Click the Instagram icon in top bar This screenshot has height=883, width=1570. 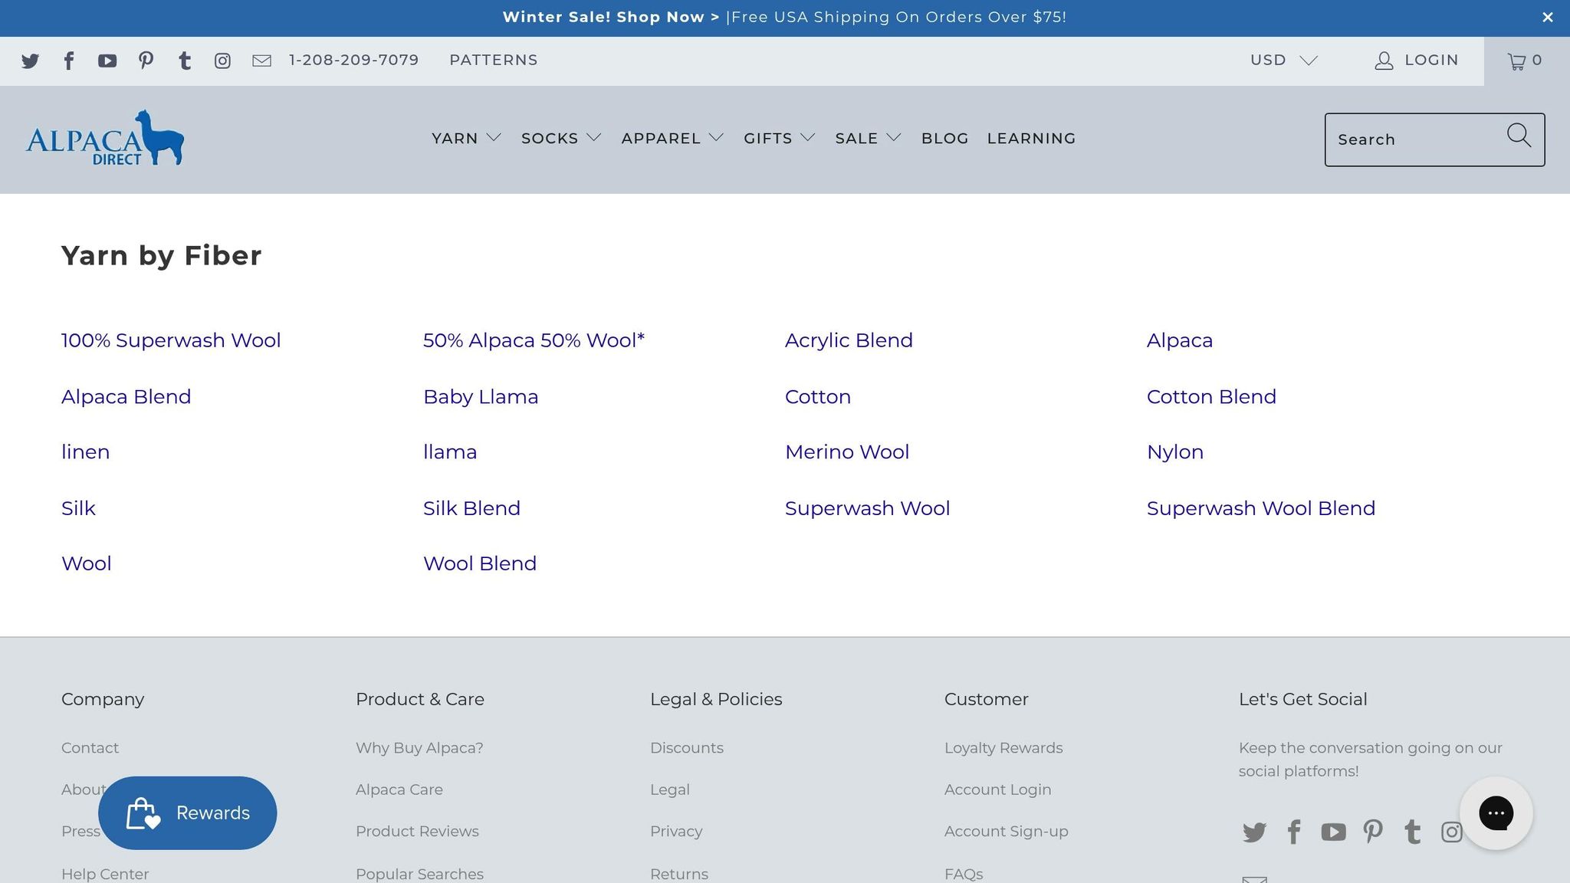pyautogui.click(x=222, y=61)
